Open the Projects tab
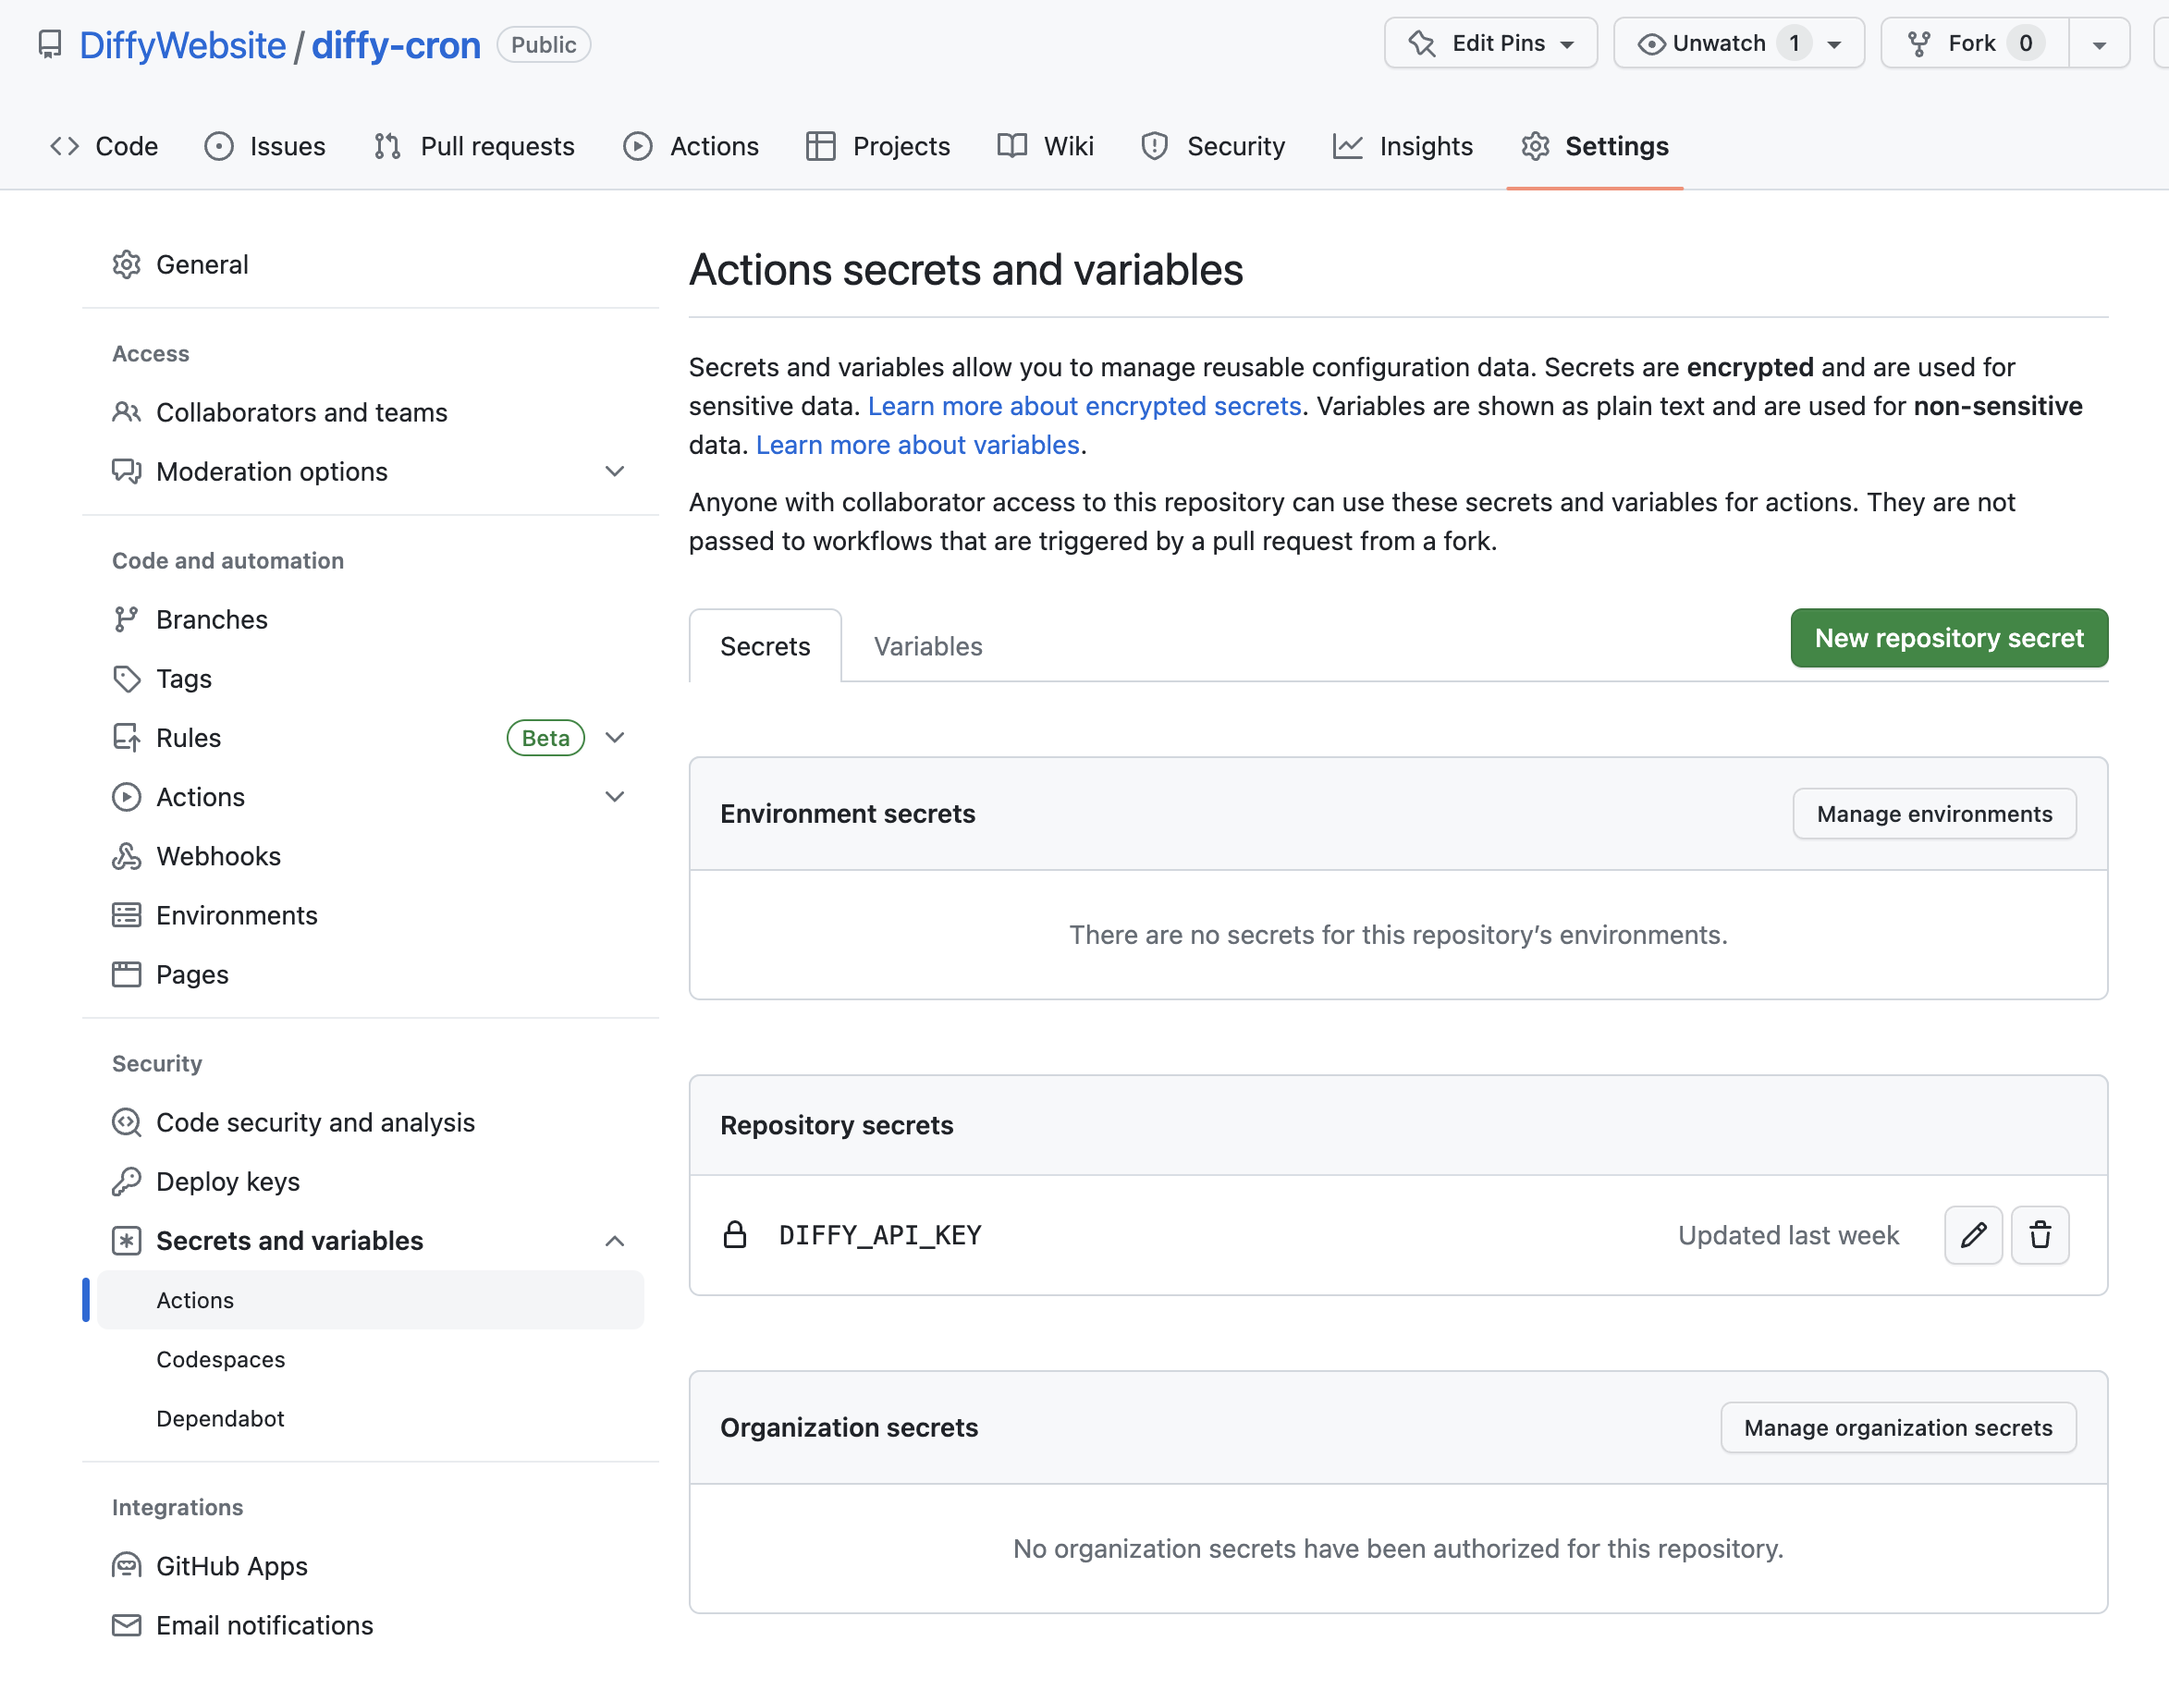 click(878, 146)
